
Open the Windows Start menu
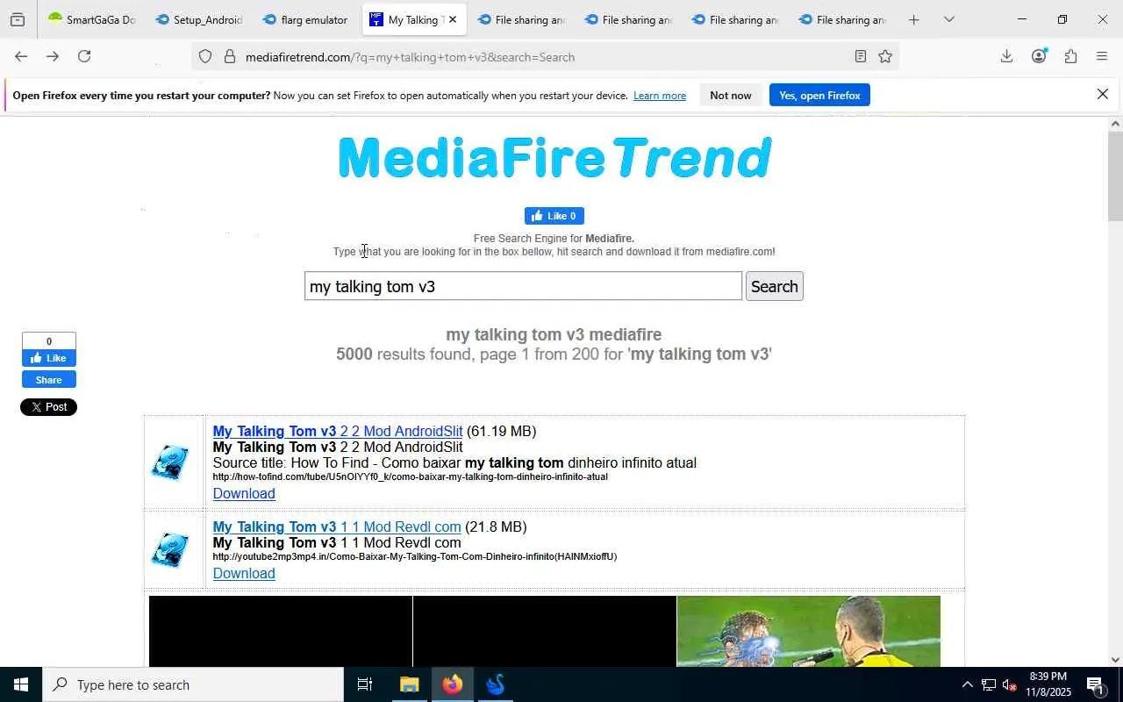pyautogui.click(x=21, y=684)
